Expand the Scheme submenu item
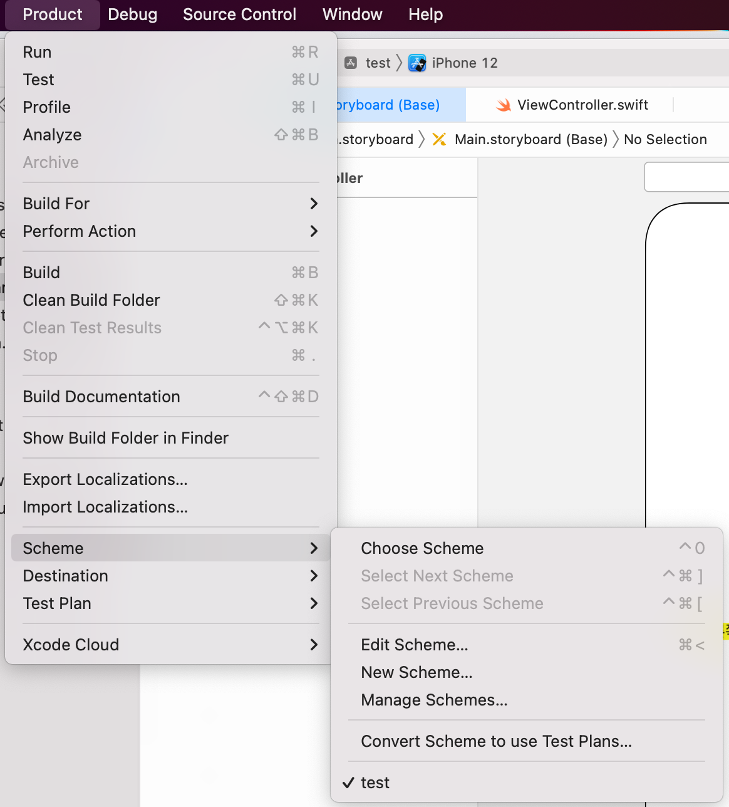 click(x=170, y=548)
